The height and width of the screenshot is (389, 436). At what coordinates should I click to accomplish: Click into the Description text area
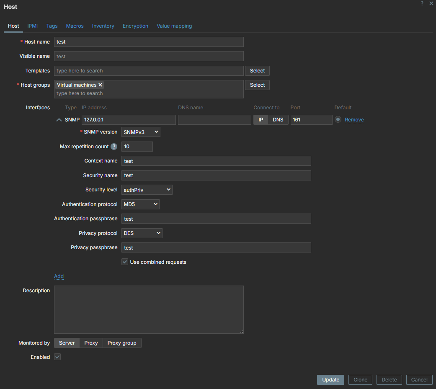tap(149, 309)
